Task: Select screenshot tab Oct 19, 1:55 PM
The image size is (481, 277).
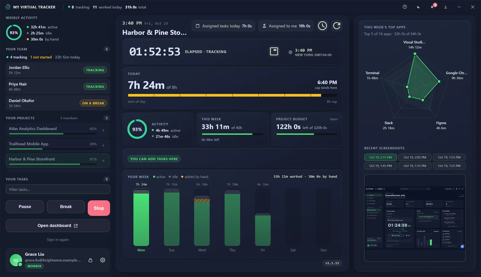Action: [449, 157]
